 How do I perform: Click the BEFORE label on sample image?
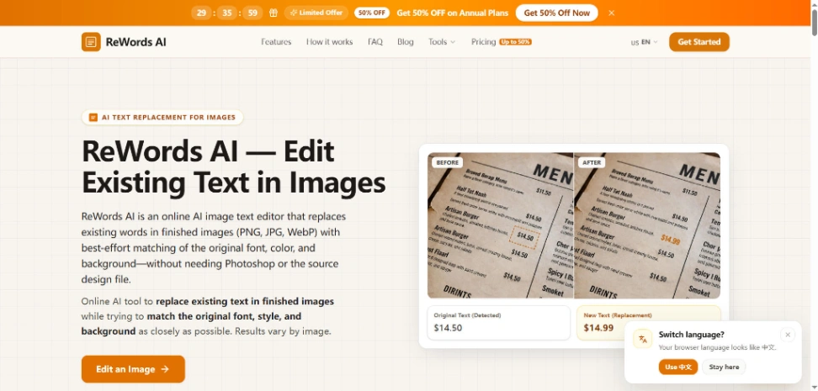(x=447, y=162)
